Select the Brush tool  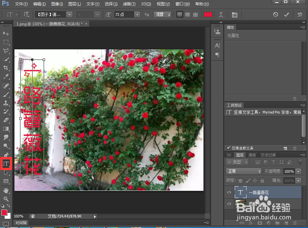6,94
